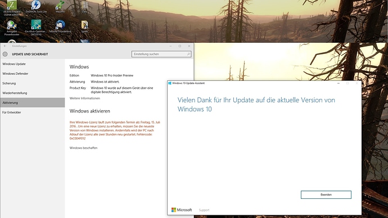Click the search magnifier icon
388x218 pixels.
click(x=188, y=54)
